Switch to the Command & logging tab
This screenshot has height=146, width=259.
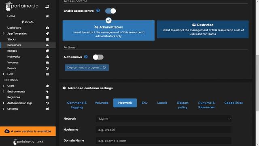(x=77, y=105)
